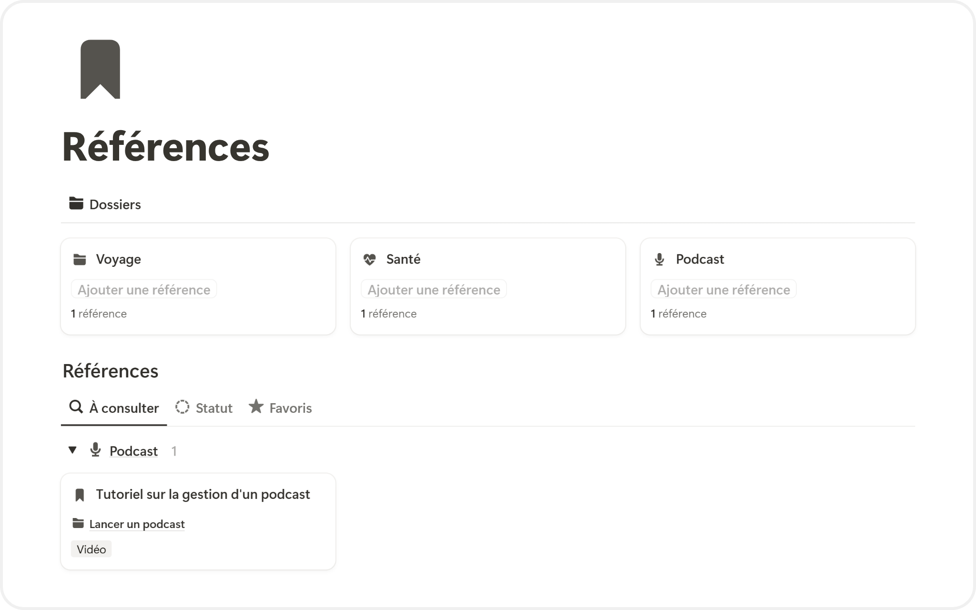Add a reference in the Voyage folder

[144, 290]
